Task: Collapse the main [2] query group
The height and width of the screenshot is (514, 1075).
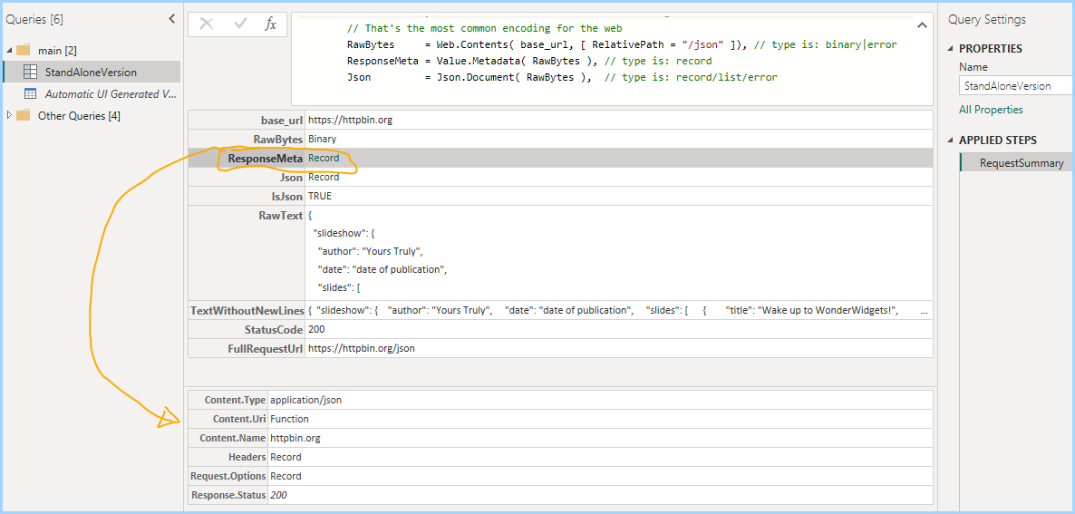Action: [9, 50]
